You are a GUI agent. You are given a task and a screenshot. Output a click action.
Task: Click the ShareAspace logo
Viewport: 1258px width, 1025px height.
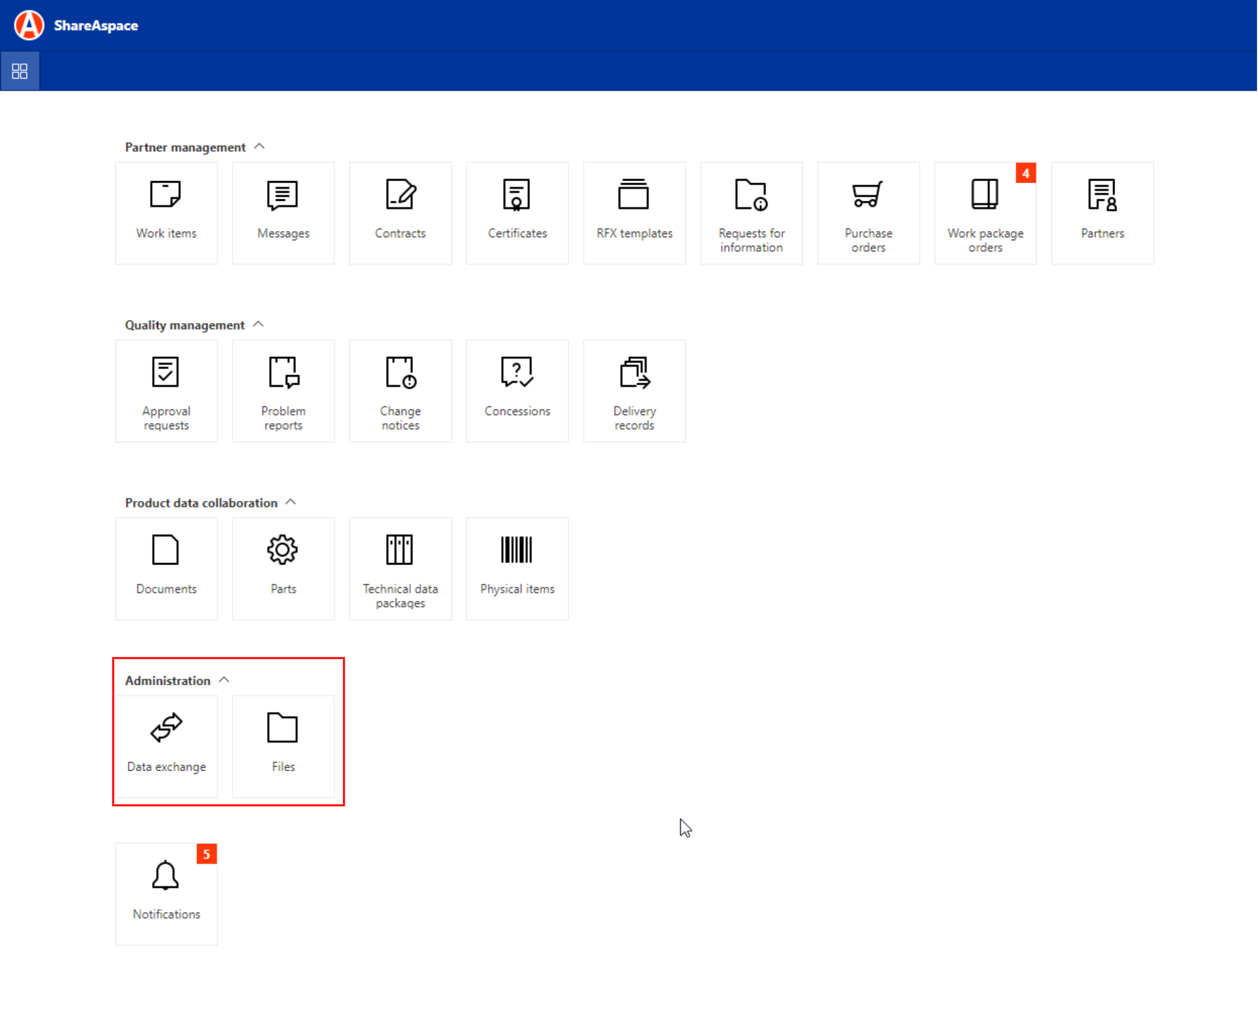click(x=29, y=26)
